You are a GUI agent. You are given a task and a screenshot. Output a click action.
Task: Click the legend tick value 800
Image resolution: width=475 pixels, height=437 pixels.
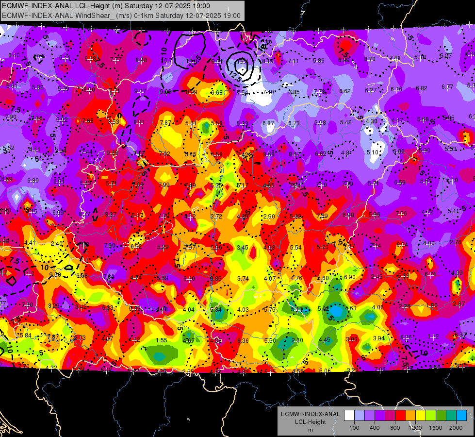(x=395, y=428)
